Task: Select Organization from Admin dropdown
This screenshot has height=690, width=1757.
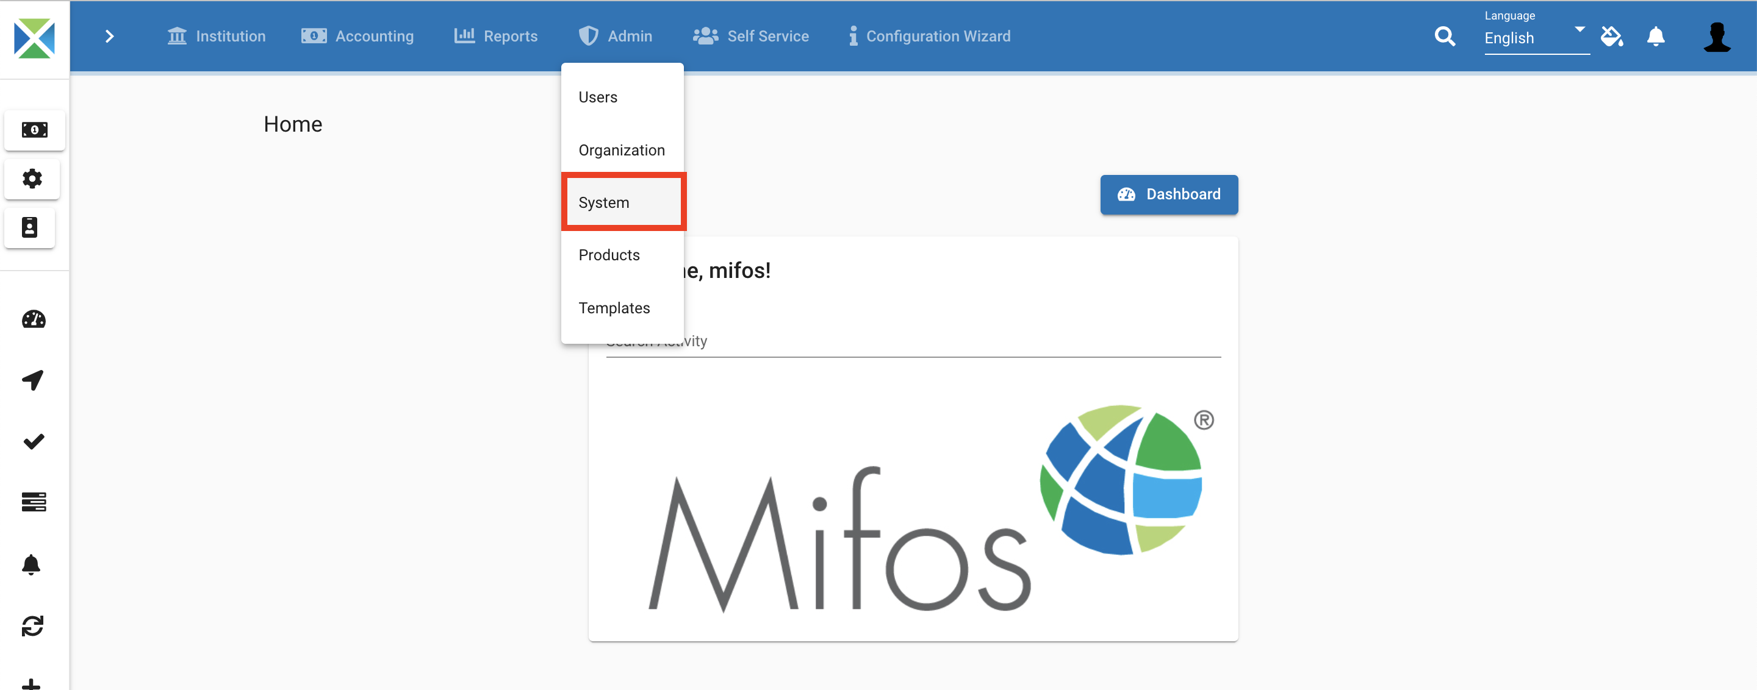Action: point(622,150)
